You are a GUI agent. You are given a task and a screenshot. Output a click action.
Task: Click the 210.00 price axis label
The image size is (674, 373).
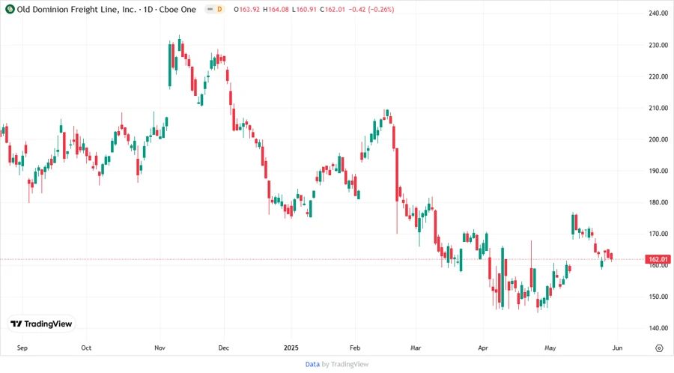[x=658, y=108]
